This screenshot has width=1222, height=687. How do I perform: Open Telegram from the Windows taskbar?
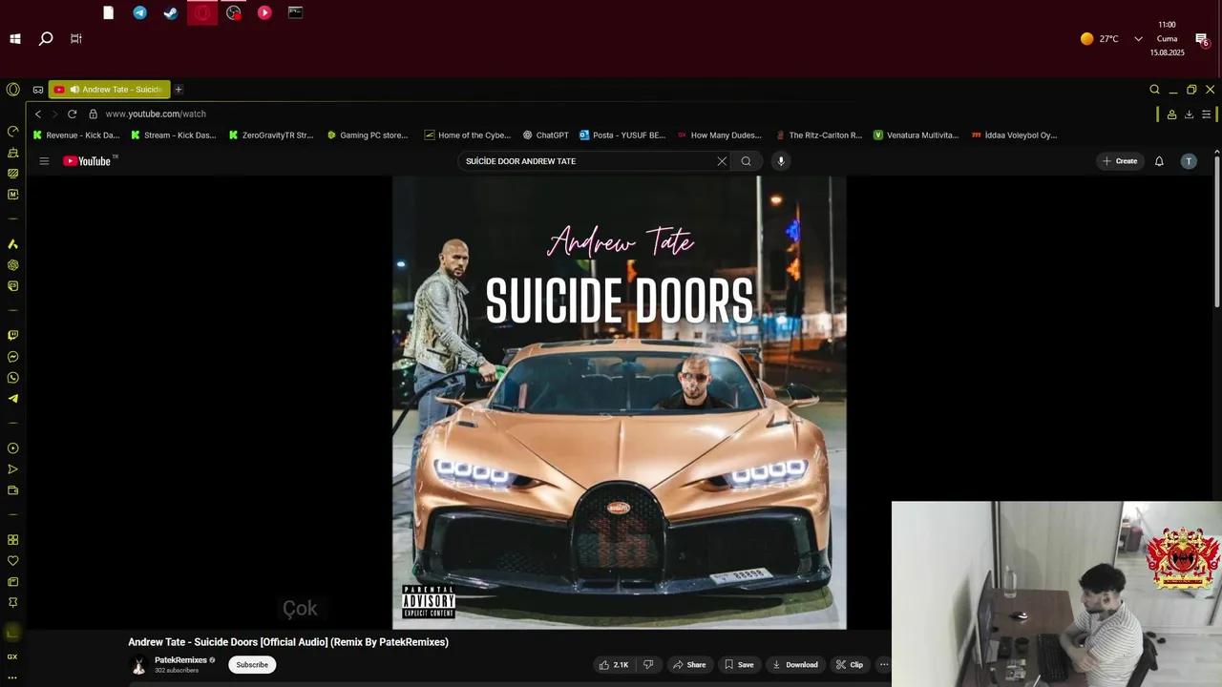point(140,12)
